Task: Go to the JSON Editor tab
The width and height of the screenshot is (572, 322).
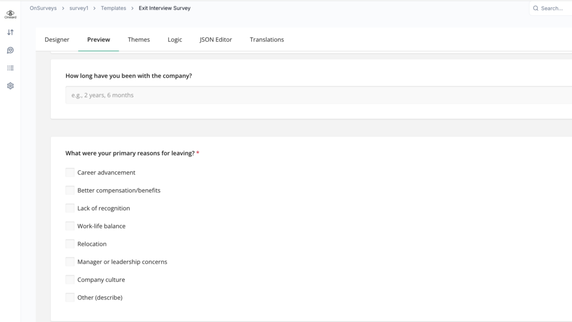Action: coord(216,40)
